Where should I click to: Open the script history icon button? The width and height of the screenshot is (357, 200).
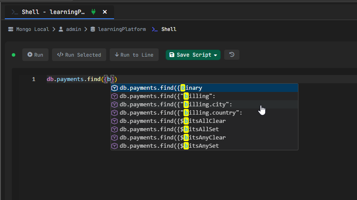(x=232, y=55)
